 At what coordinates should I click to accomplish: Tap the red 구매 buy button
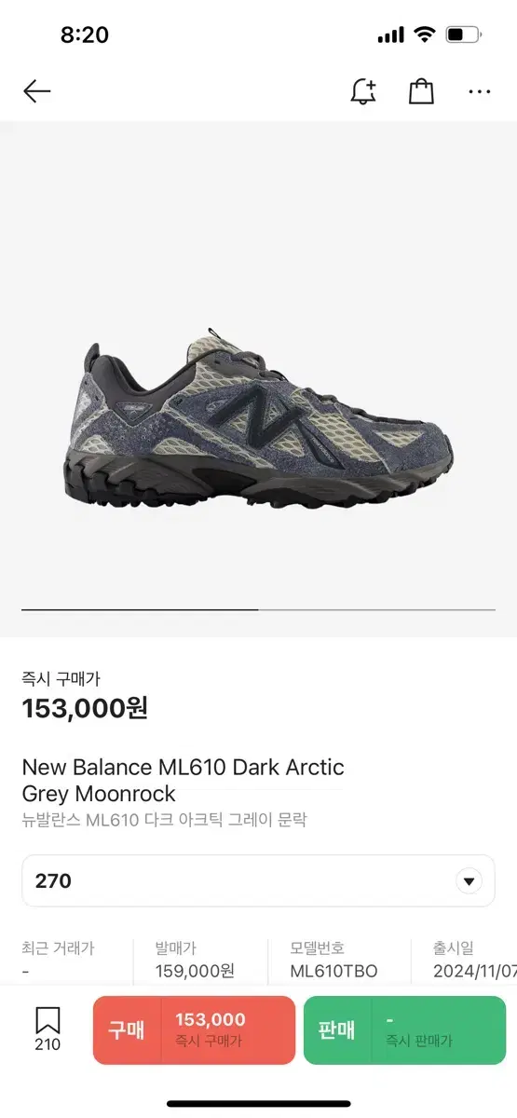click(x=194, y=1030)
